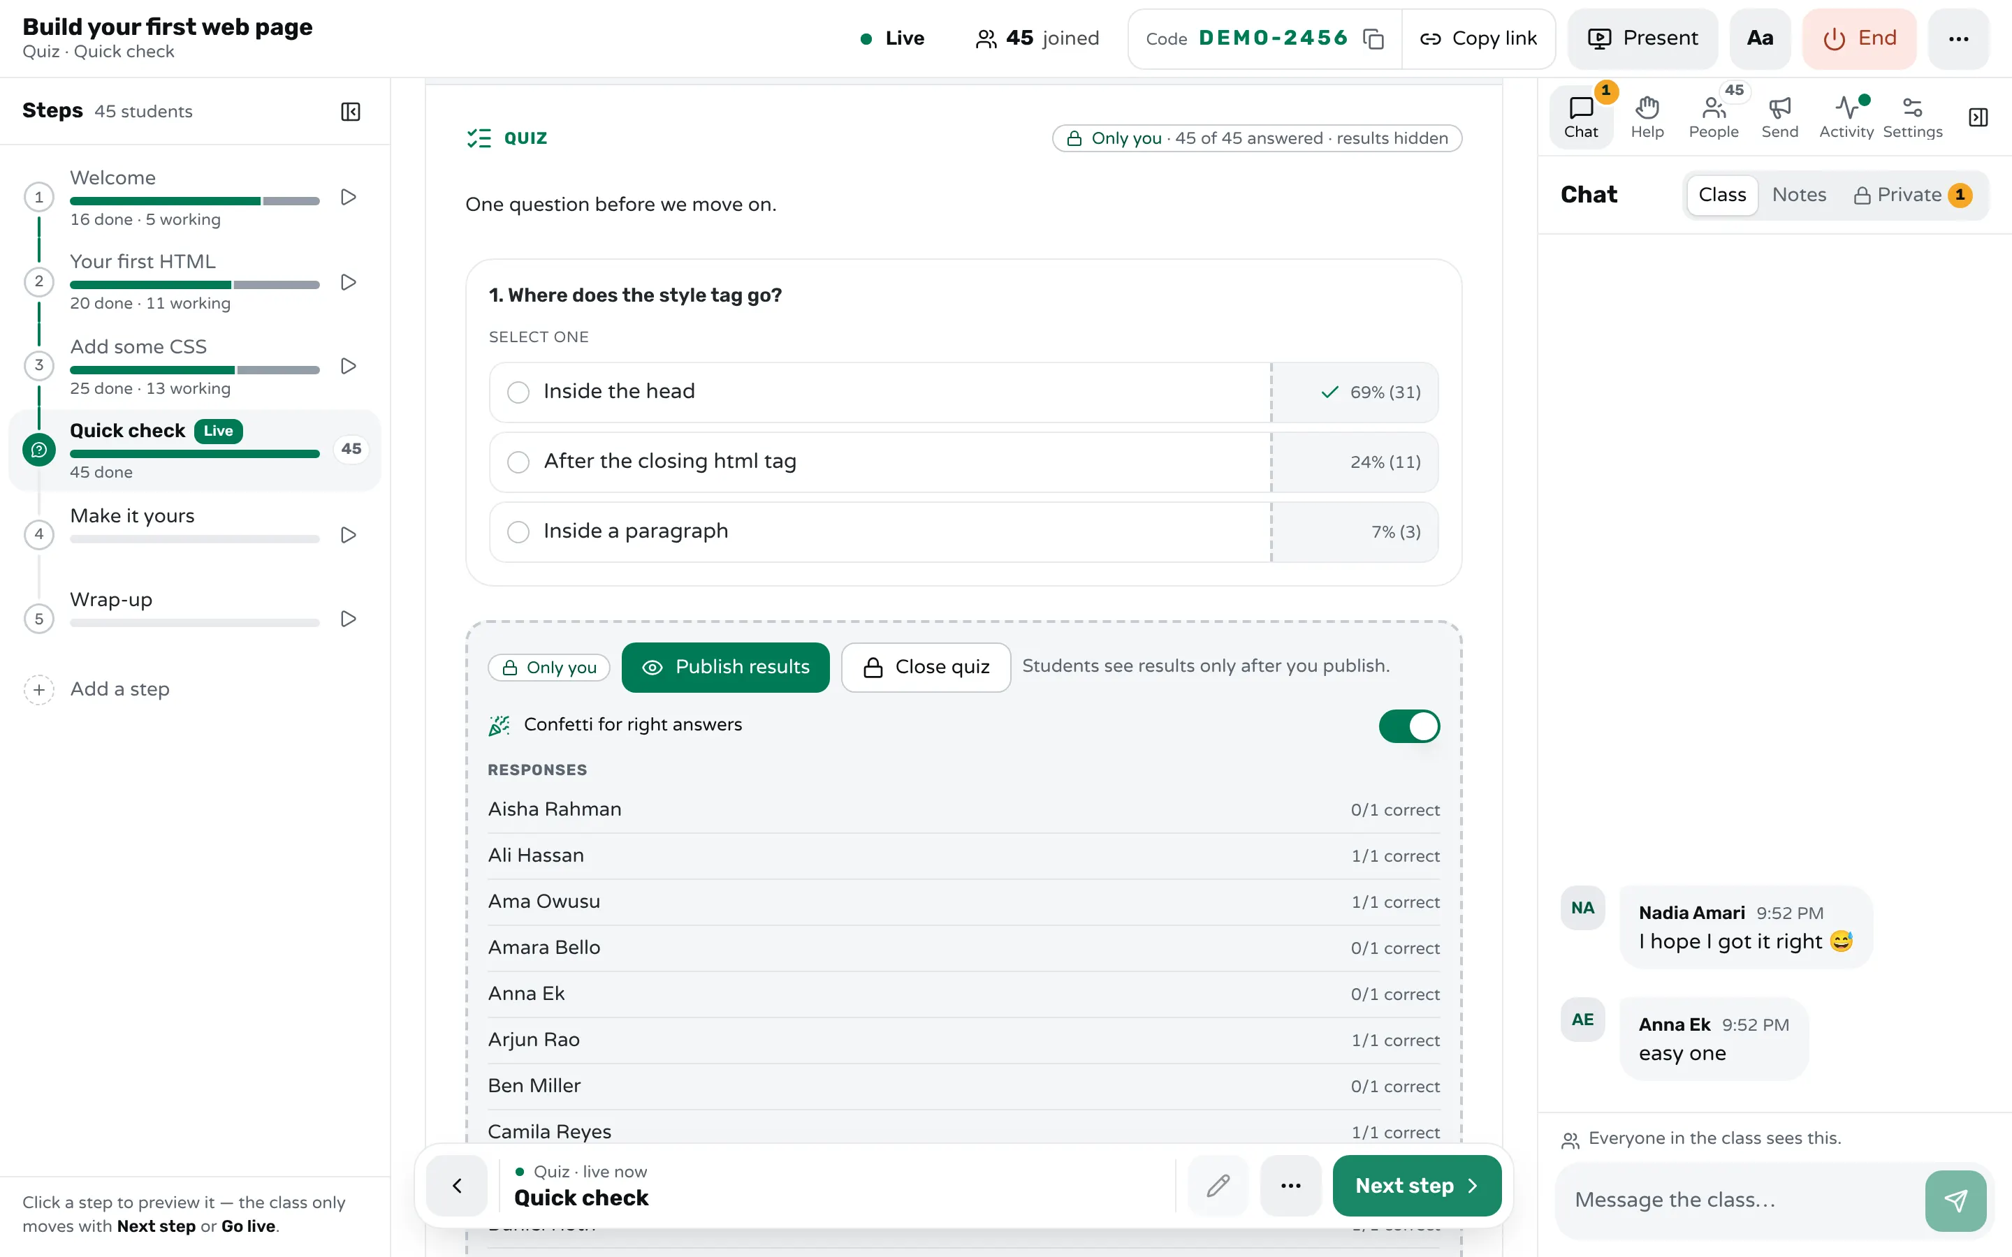This screenshot has width=2012, height=1257.
Task: Switch to the Notes tab
Action: point(1799,196)
